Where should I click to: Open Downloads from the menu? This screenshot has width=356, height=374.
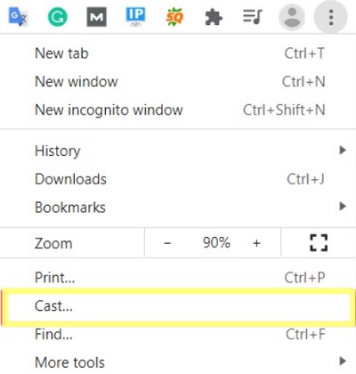tap(178, 179)
